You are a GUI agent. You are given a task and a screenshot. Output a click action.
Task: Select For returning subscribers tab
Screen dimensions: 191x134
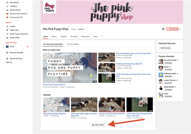tap(53, 44)
